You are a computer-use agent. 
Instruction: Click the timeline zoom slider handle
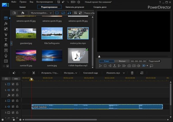(13, 119)
